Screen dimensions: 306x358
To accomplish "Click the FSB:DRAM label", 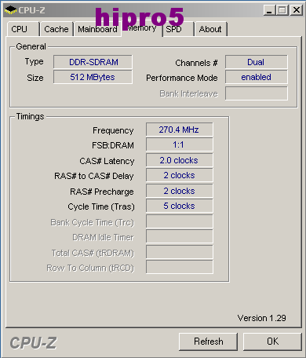I will click(x=113, y=145).
